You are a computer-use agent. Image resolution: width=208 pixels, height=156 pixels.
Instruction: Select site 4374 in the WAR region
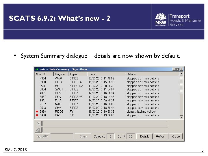tap(107, 78)
